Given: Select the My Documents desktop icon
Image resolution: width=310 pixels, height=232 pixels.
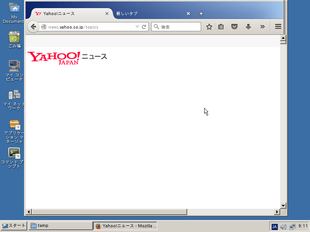Looking at the screenshot, I should pos(14,13).
